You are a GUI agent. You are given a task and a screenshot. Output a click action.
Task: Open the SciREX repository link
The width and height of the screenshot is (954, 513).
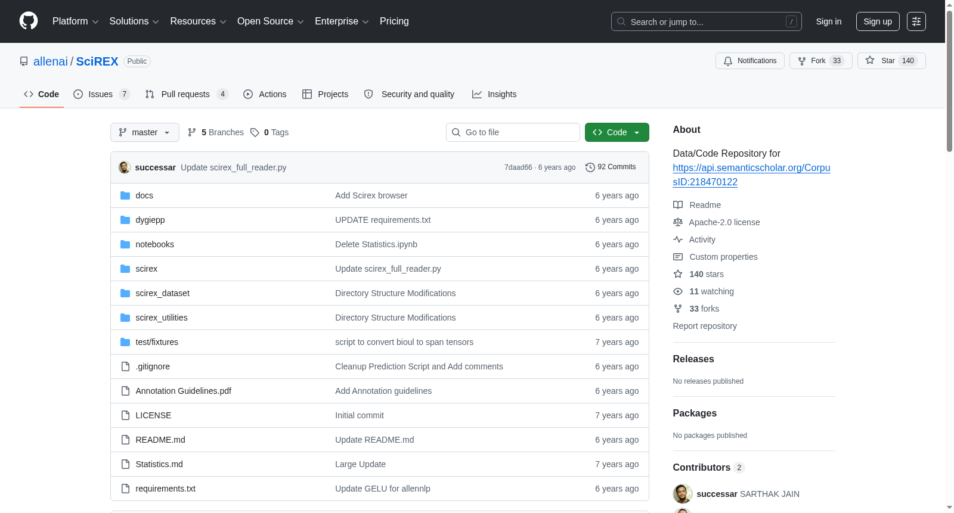click(97, 61)
